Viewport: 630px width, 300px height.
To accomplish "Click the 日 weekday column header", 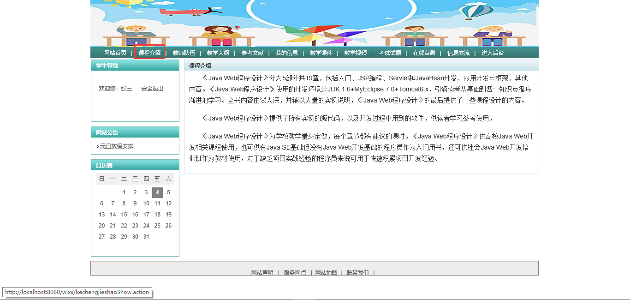I will [x=102, y=179].
